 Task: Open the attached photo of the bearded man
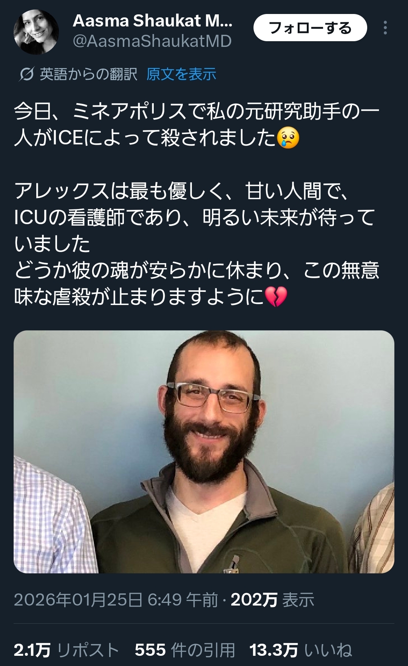[x=204, y=452]
